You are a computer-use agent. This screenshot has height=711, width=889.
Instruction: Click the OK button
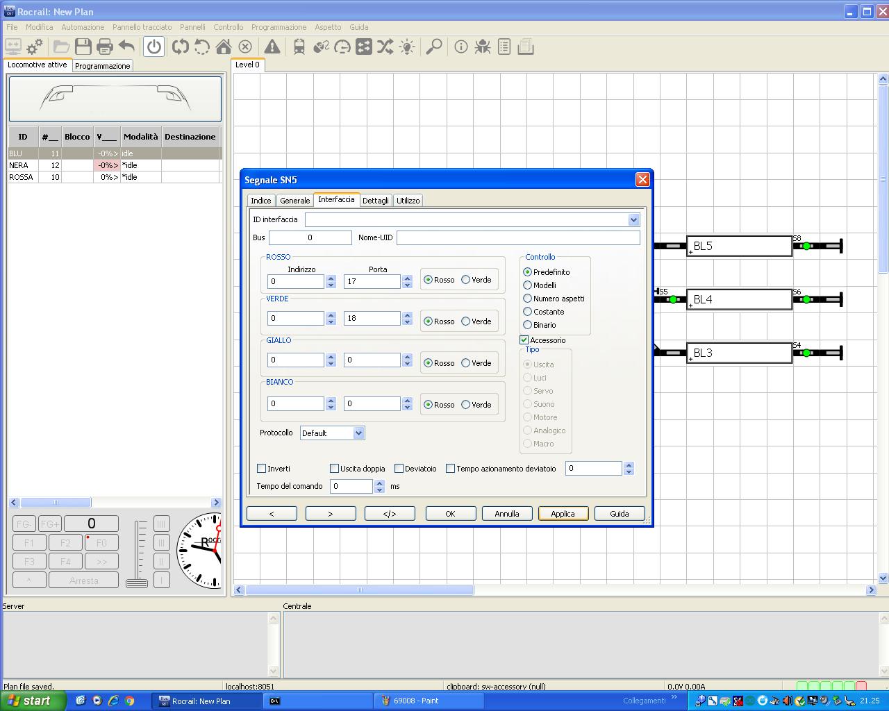pyautogui.click(x=450, y=514)
